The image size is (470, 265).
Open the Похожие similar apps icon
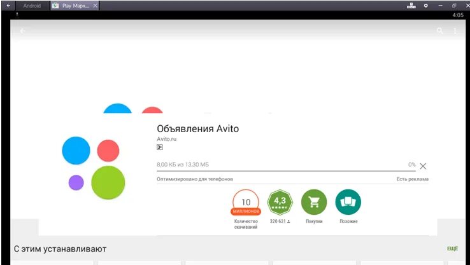tap(348, 202)
